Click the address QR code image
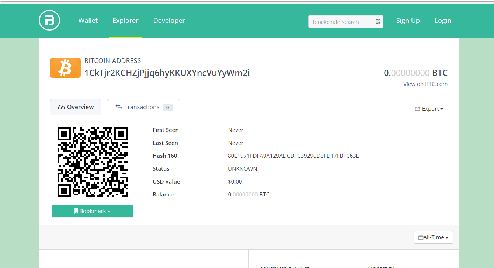 tap(93, 162)
